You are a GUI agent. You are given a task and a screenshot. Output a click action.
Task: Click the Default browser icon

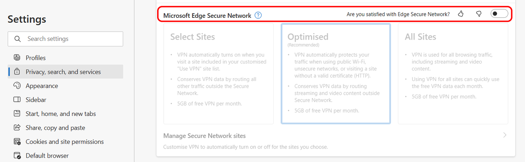coord(17,156)
